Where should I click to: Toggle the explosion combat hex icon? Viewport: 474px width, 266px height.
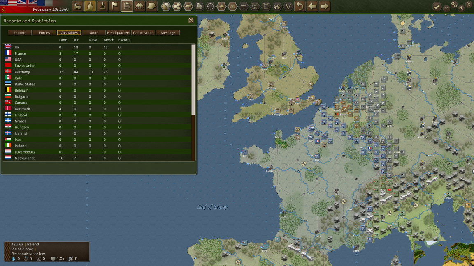point(277,6)
